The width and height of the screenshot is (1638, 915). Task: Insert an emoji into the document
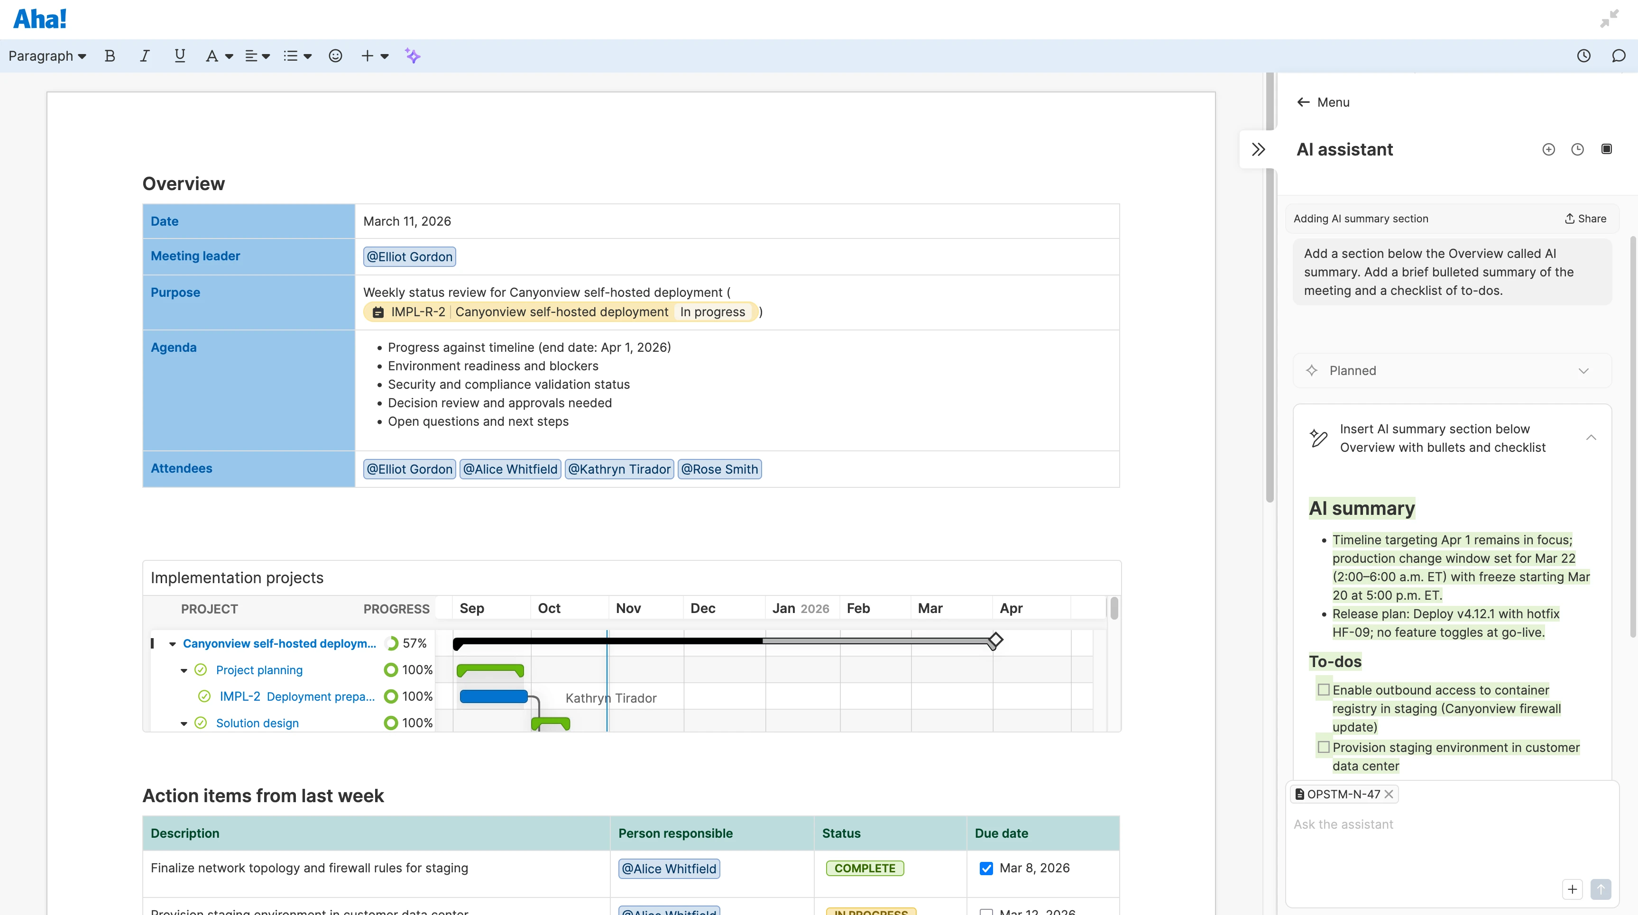(x=335, y=56)
